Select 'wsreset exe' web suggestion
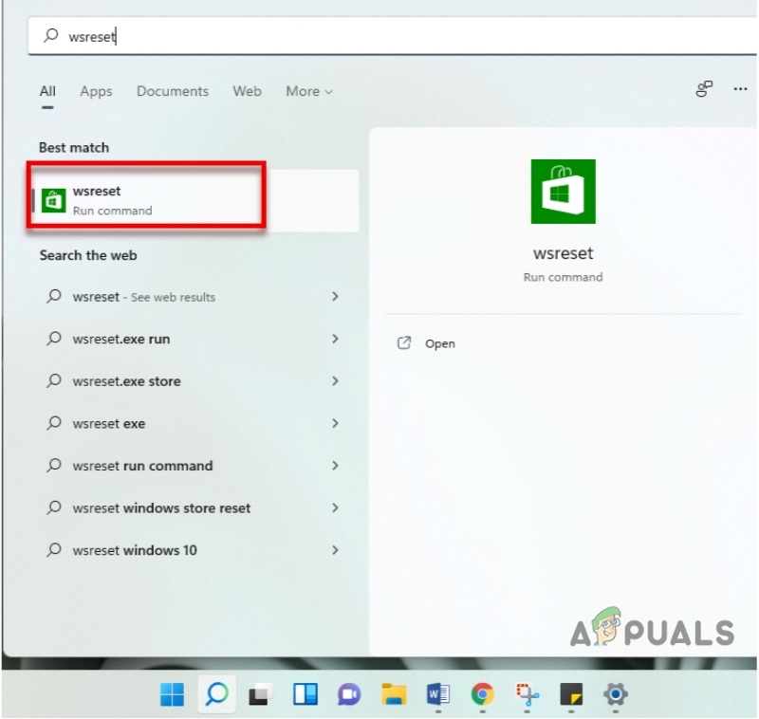 (193, 423)
